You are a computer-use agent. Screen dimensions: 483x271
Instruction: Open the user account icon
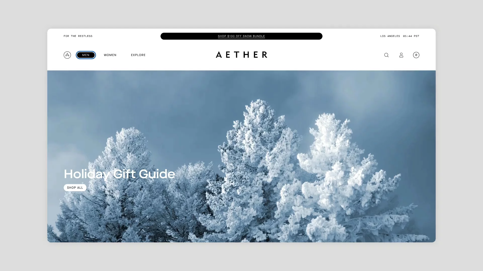click(x=401, y=55)
